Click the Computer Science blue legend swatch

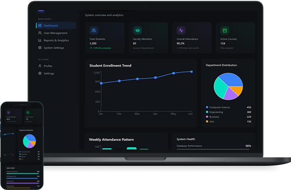[207, 107]
